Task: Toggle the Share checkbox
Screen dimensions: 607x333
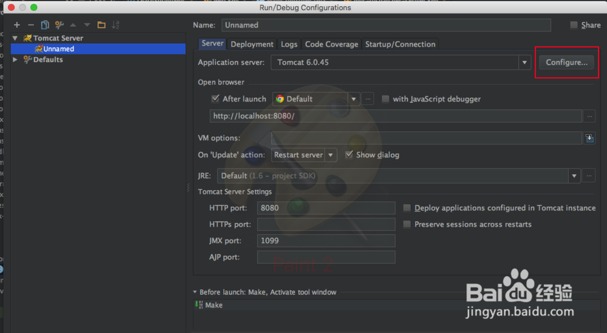Action: click(x=574, y=25)
